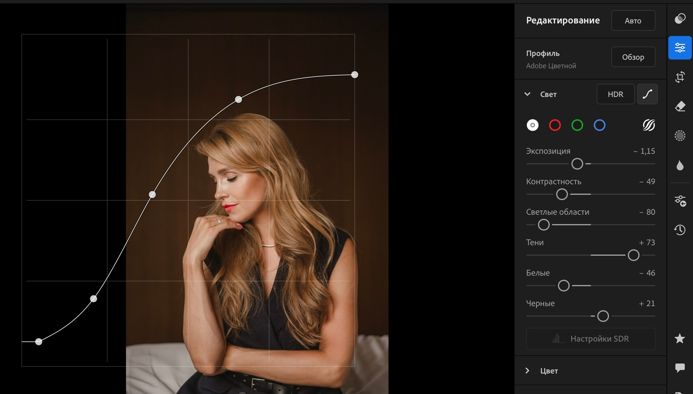Click the Экспозиция slider handle
Screen dimensions: 693x394
point(577,164)
